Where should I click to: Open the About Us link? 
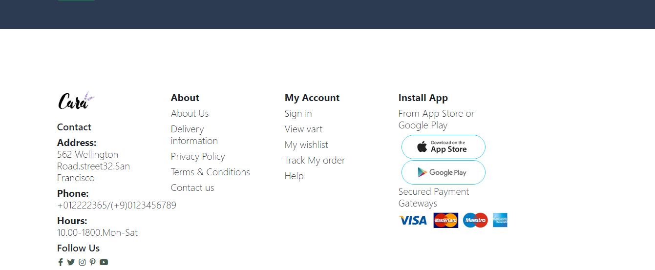coord(190,113)
